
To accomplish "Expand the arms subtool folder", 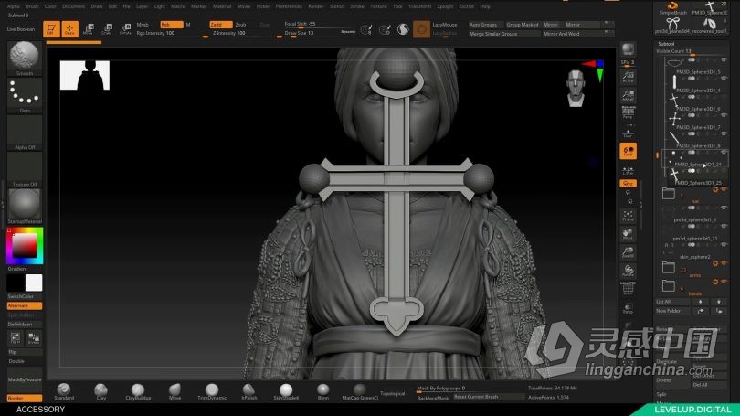I will pos(668,268).
